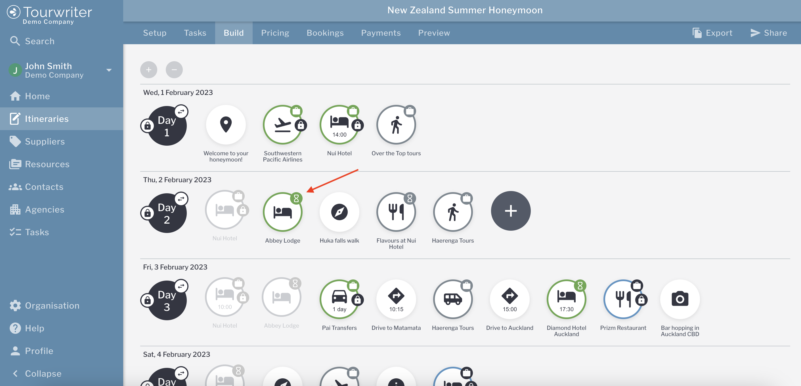Click the Share button
This screenshot has height=386, width=801.
[x=768, y=33]
